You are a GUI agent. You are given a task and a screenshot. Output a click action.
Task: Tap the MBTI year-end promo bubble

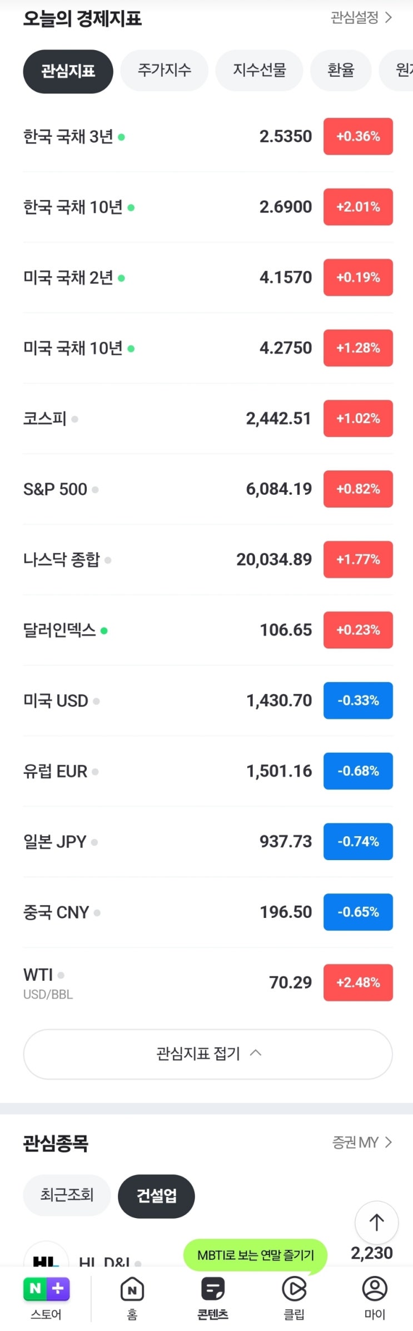click(256, 1255)
